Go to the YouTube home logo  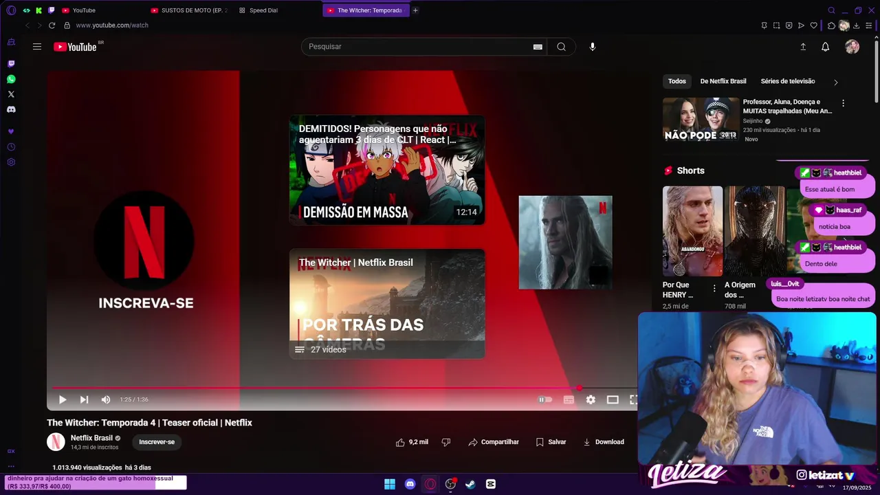pyautogui.click(x=75, y=47)
